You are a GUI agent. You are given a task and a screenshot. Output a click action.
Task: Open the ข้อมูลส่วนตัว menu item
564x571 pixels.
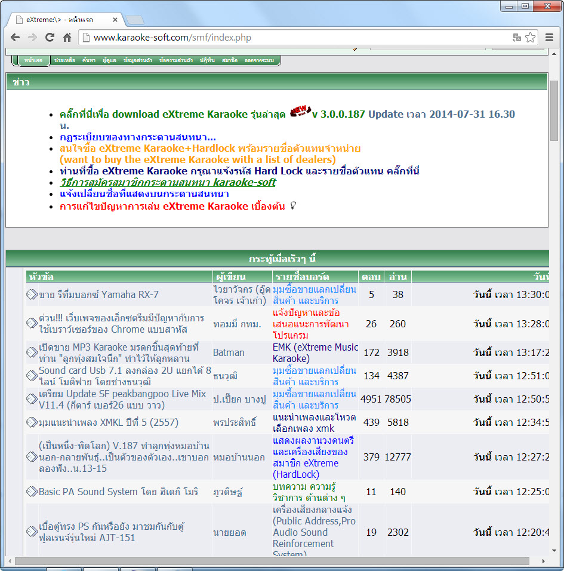pos(137,60)
